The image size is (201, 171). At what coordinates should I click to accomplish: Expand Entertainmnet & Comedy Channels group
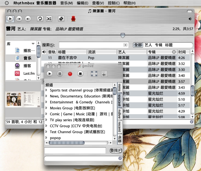[x=46, y=102]
